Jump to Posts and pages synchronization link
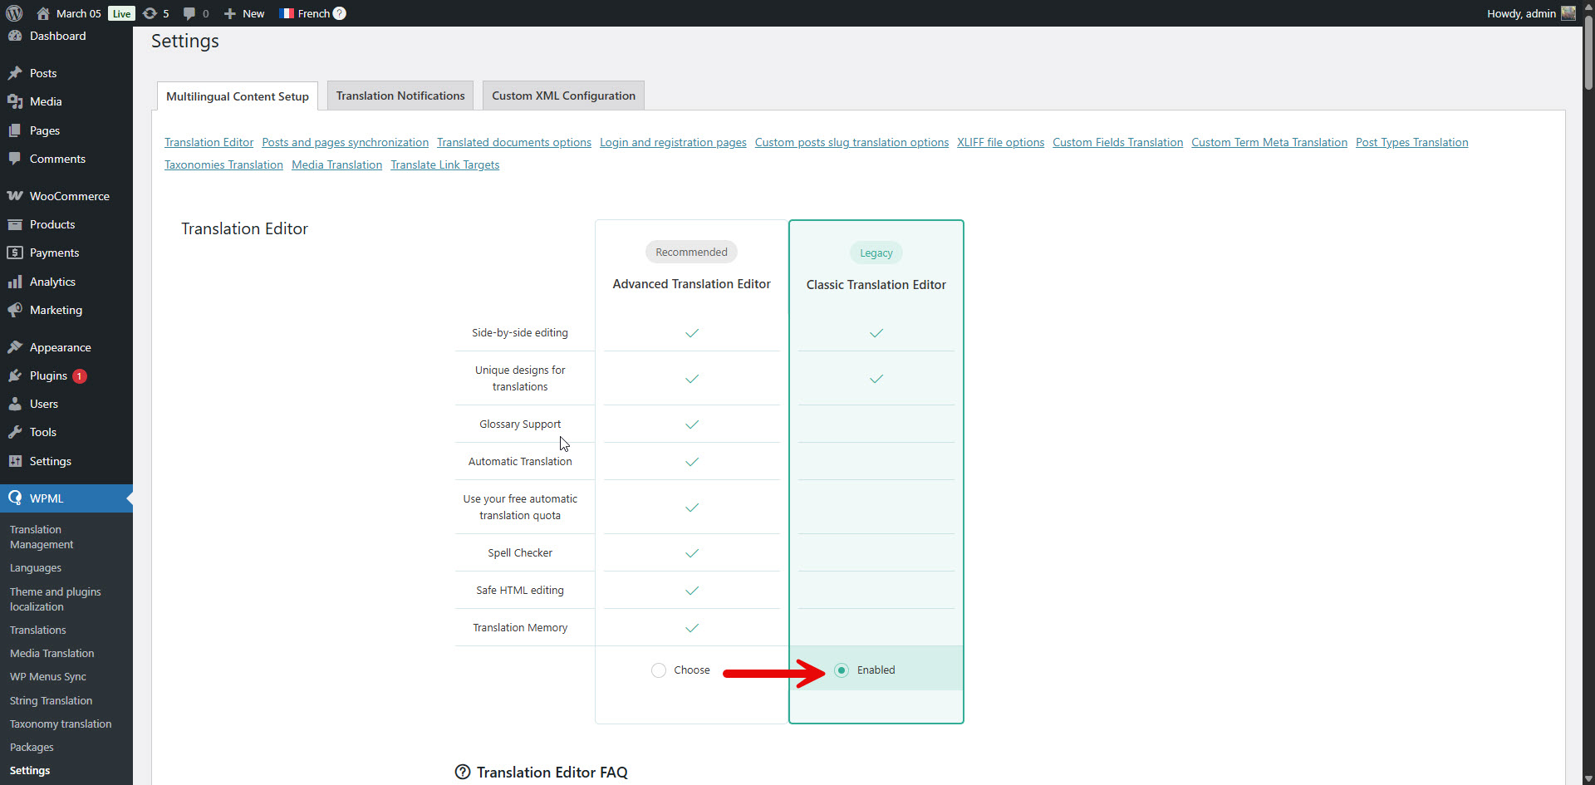 click(346, 143)
